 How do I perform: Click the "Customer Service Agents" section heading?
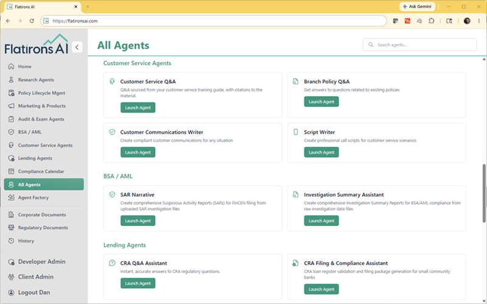(138, 63)
